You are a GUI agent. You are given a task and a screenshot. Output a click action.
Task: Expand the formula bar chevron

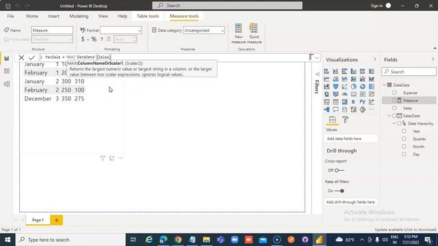[x=317, y=57]
